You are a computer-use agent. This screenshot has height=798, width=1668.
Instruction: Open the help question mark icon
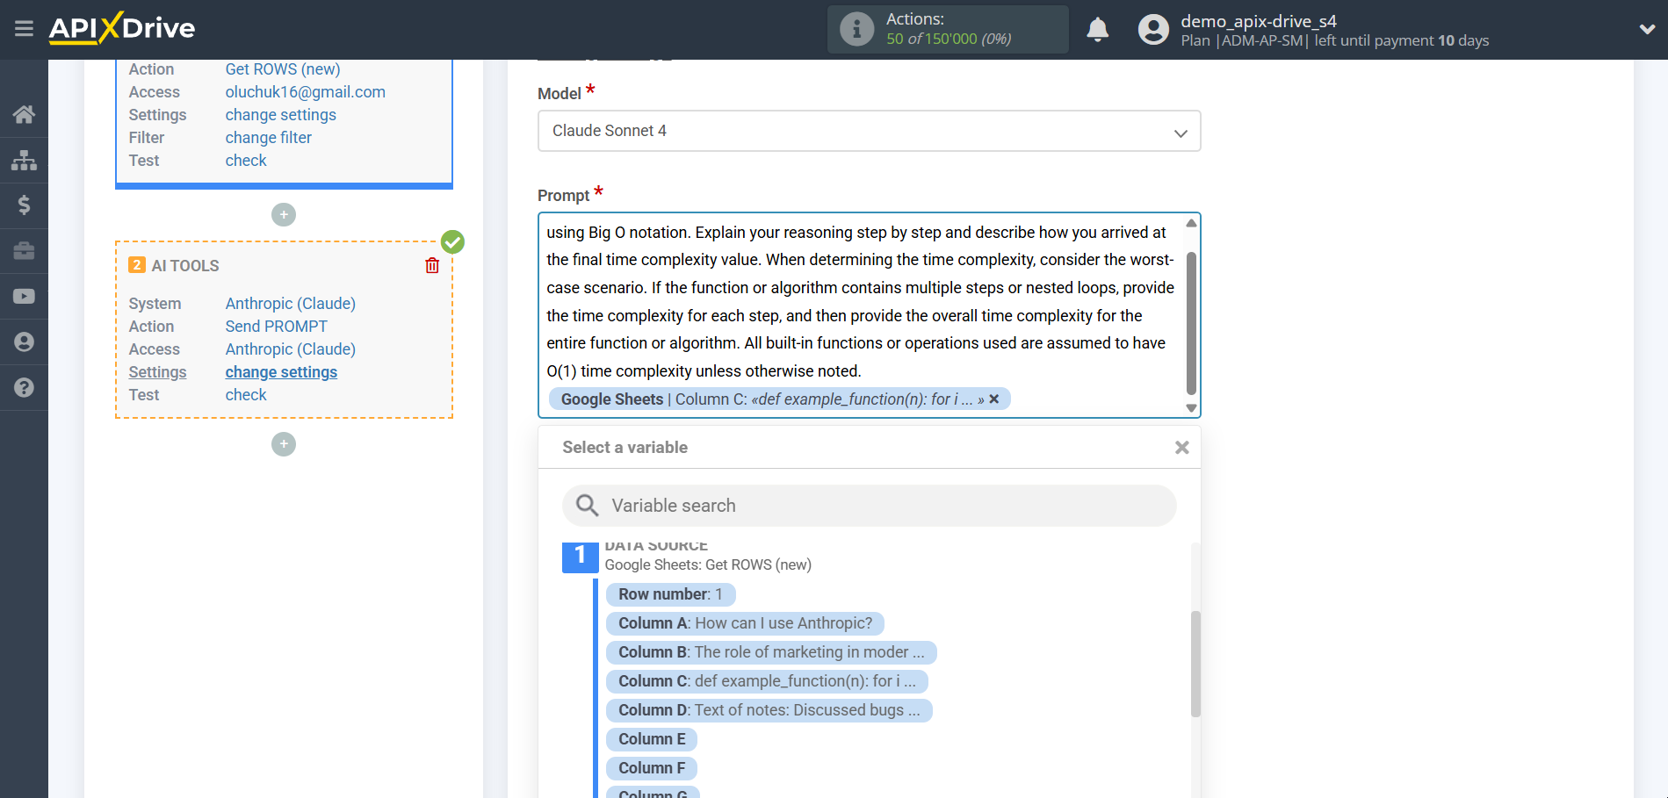point(24,387)
